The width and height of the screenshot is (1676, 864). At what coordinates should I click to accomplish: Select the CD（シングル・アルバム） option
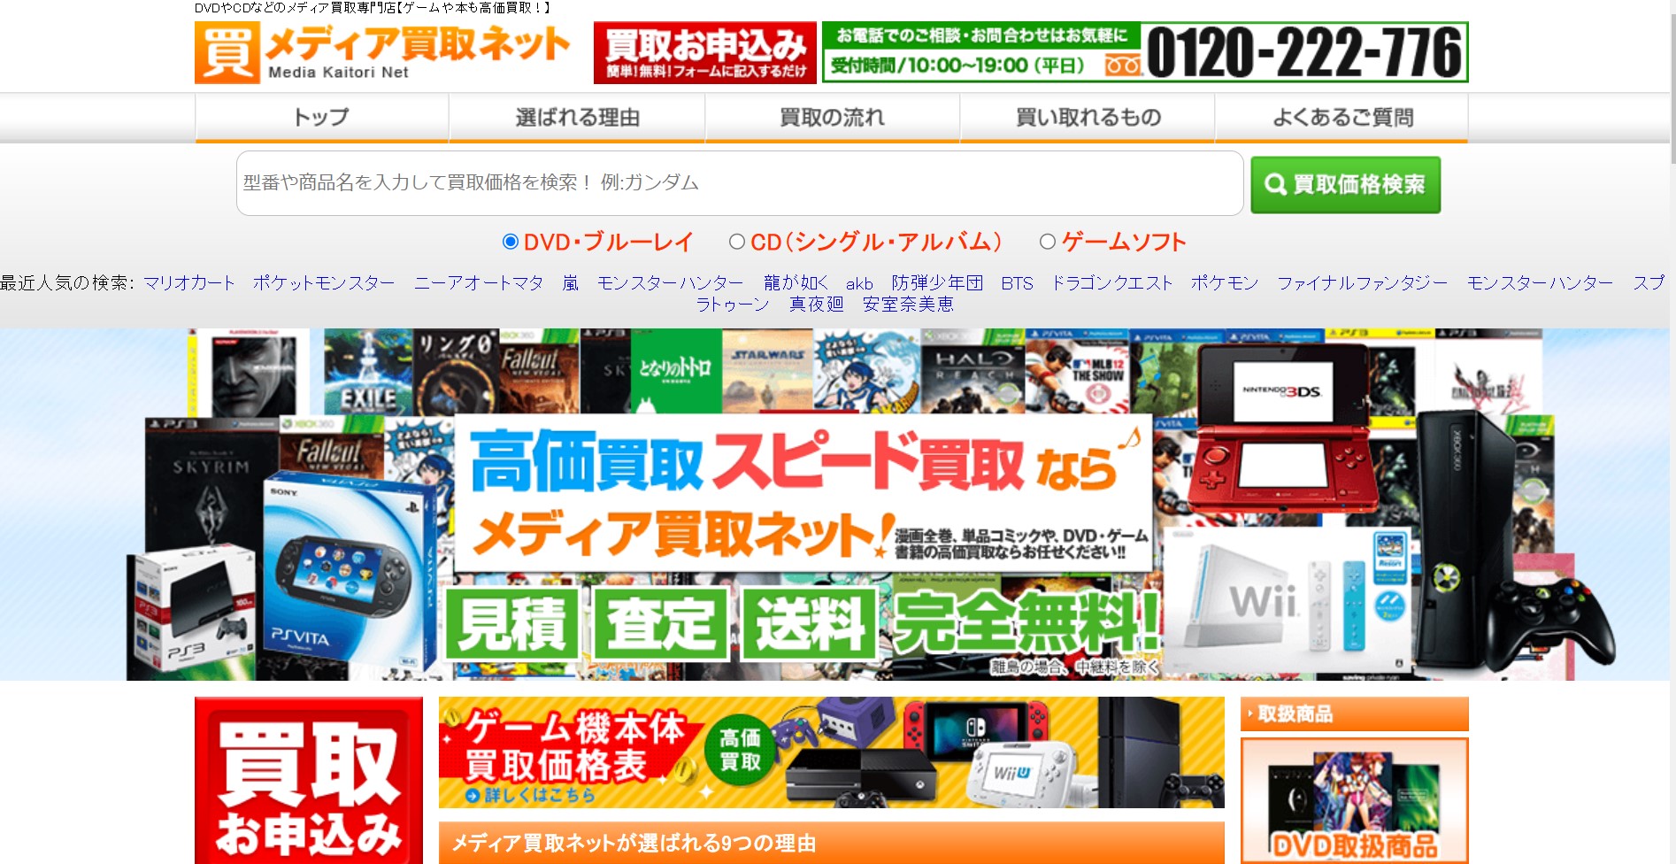coord(735,240)
